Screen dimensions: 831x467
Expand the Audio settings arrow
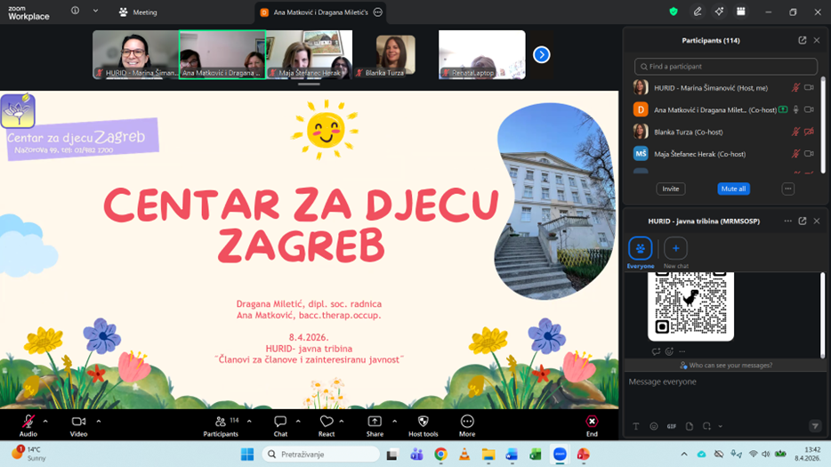click(x=45, y=421)
